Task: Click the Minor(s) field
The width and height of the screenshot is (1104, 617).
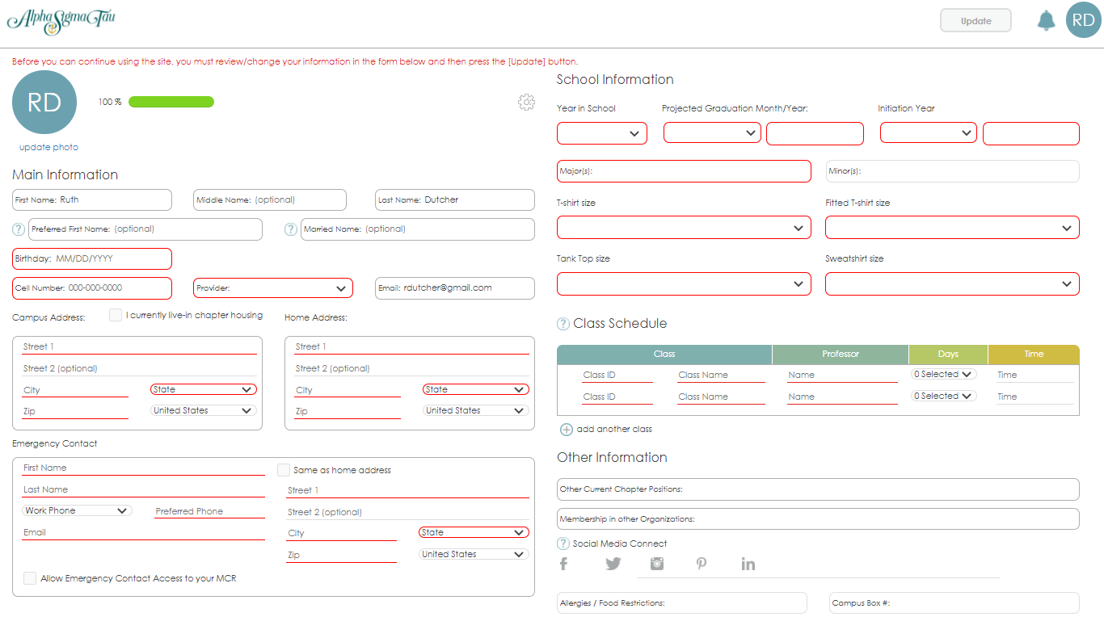Action: (x=952, y=171)
